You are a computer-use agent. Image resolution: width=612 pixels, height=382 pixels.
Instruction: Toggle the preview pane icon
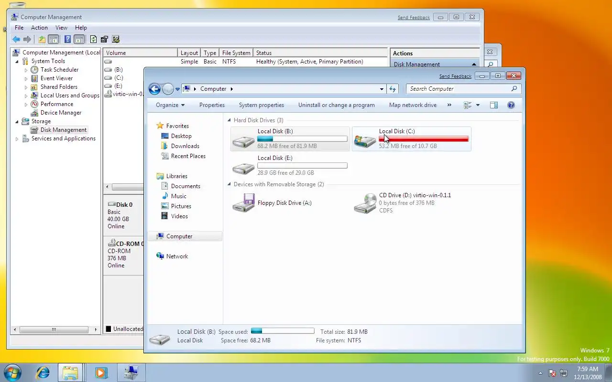(494, 105)
